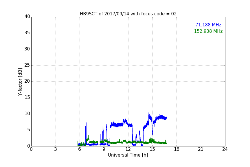Click the "Y-factor [dB]" axis label
The image size is (250, 167).
point(20,82)
